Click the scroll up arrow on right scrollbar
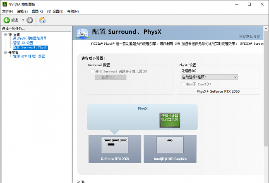 [266, 29]
